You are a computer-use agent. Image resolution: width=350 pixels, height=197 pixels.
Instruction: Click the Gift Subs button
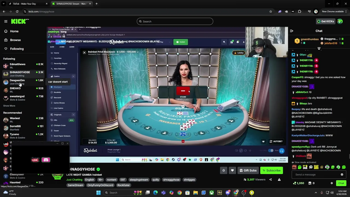point(248,170)
